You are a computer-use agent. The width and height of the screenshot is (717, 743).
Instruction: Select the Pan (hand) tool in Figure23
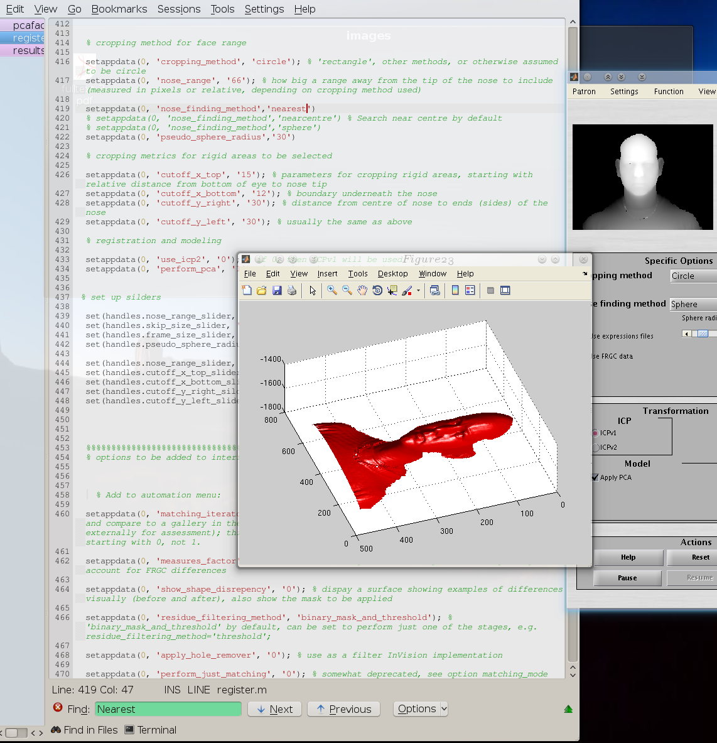pos(361,290)
